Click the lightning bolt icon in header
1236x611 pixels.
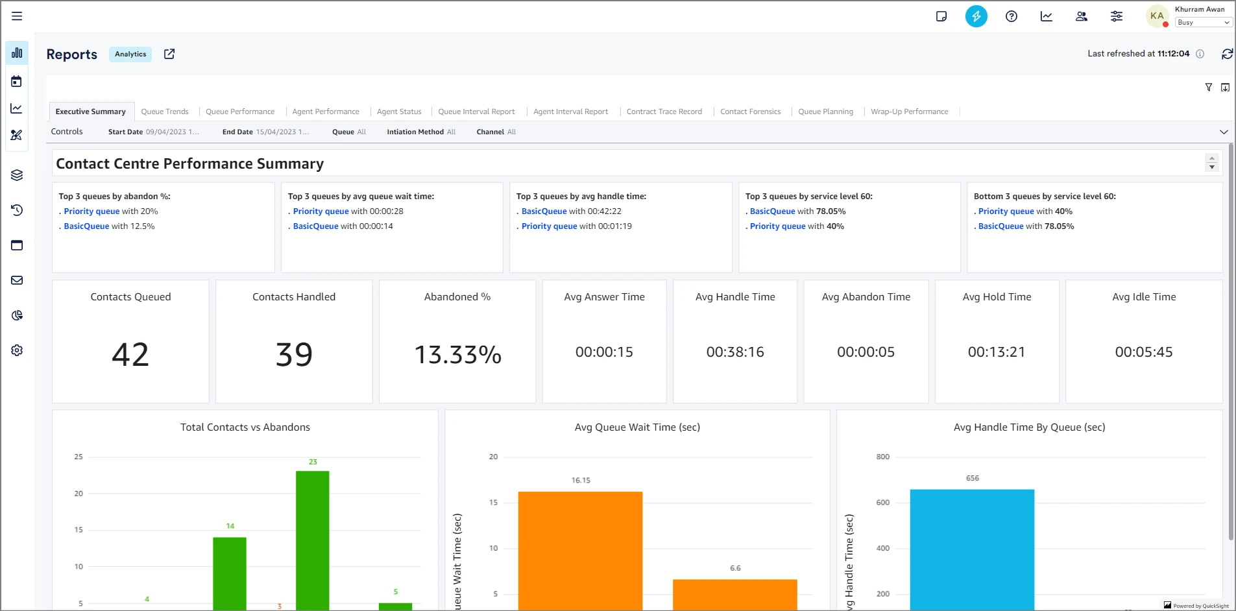(976, 16)
